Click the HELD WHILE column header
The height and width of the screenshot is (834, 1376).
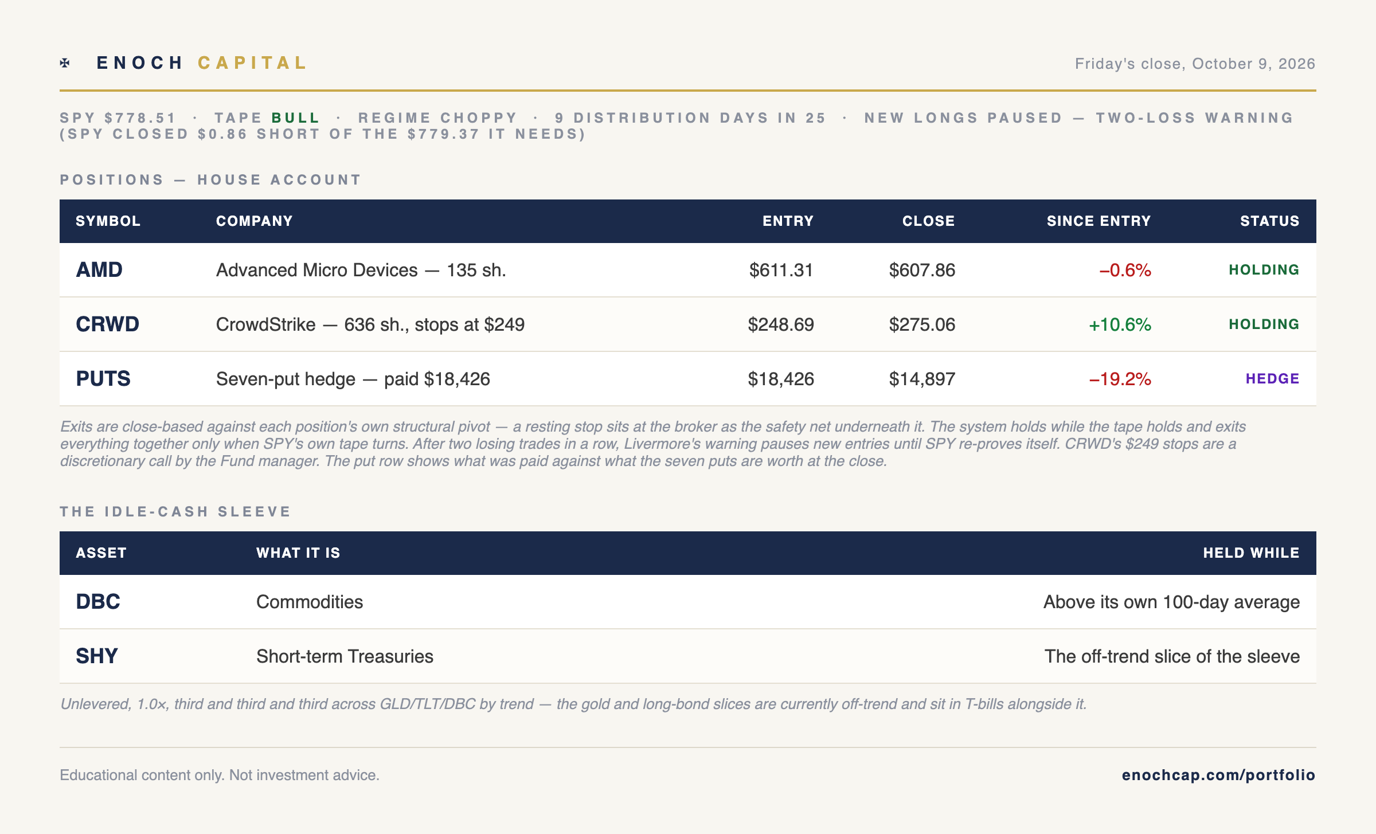(1252, 553)
